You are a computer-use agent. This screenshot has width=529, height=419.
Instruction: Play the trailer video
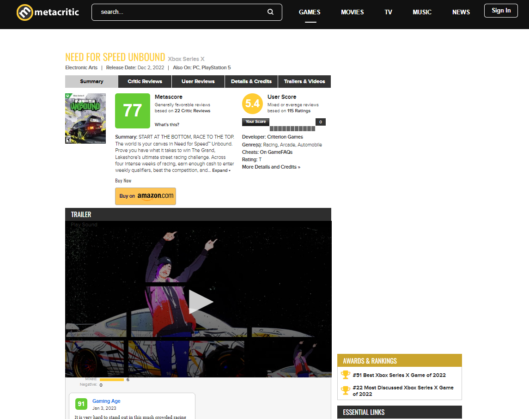tap(201, 302)
